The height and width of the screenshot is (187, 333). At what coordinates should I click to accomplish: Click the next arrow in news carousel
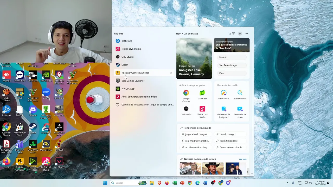pos(248,172)
